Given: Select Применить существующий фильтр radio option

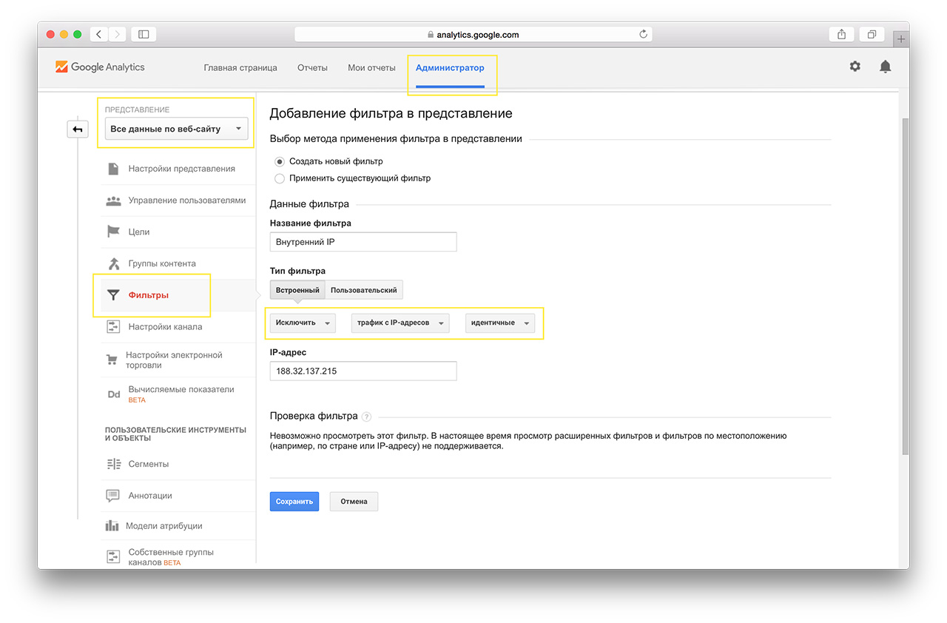Looking at the screenshot, I should tap(280, 178).
